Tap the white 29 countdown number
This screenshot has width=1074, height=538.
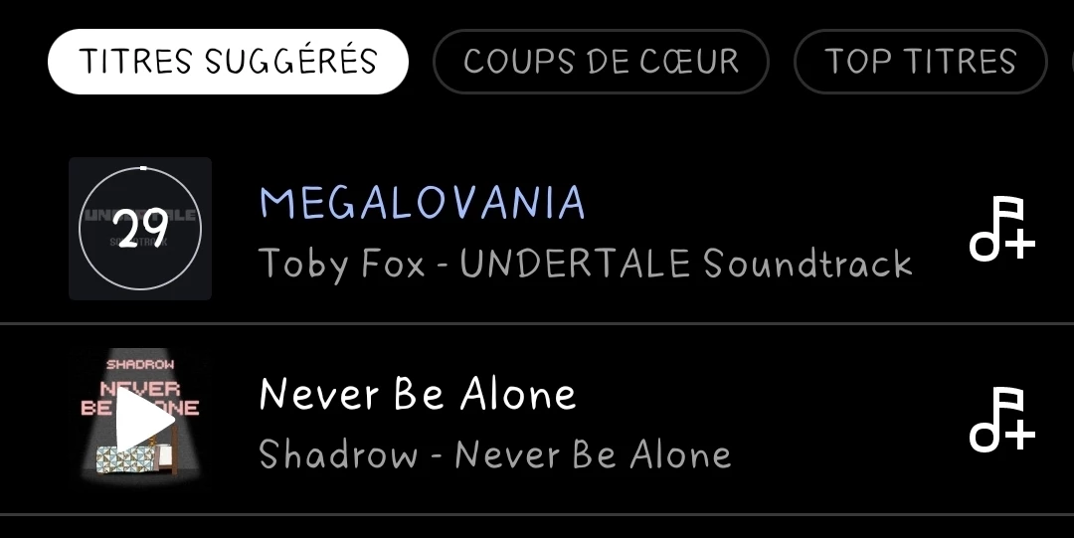pyautogui.click(x=140, y=228)
